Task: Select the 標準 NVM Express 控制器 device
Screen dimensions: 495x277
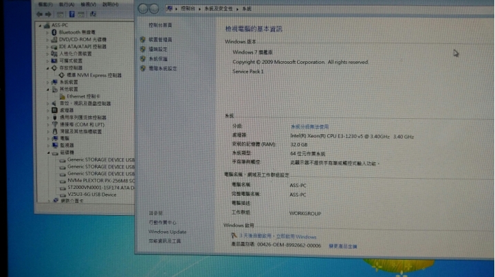Action: pyautogui.click(x=94, y=75)
